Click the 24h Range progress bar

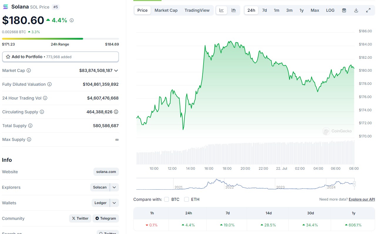pyautogui.click(x=61, y=39)
